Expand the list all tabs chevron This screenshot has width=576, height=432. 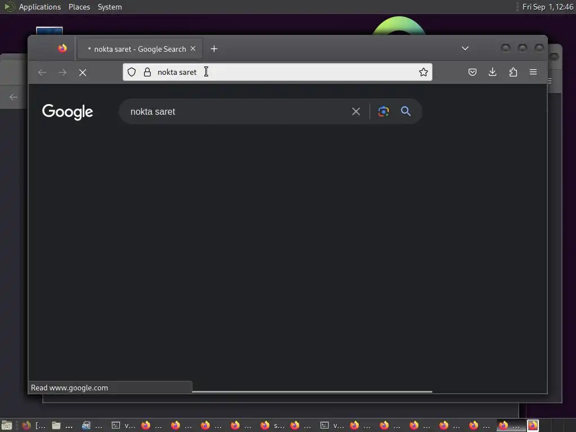[465, 48]
